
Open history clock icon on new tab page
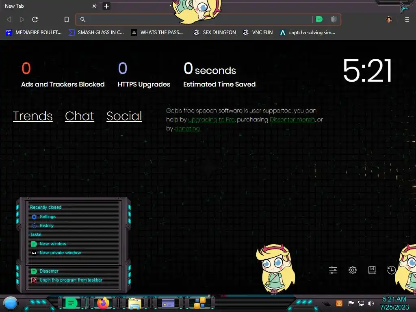(x=391, y=270)
